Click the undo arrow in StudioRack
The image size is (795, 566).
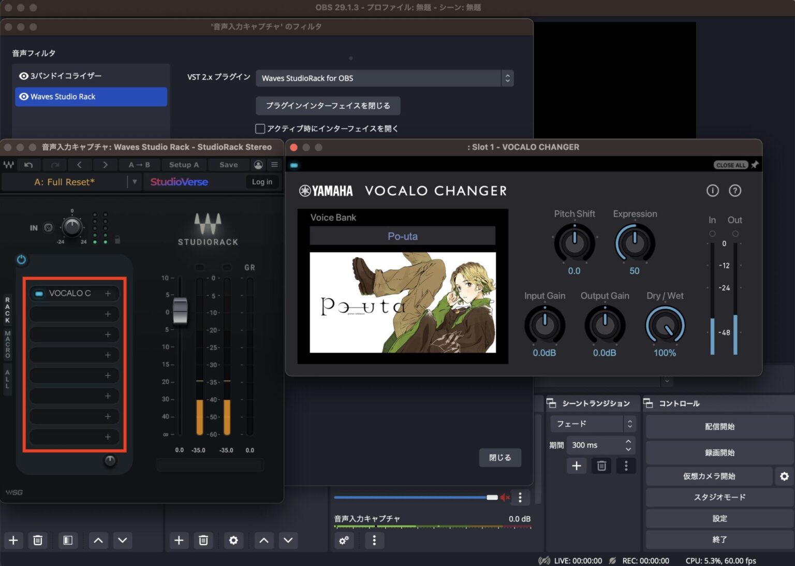(29, 165)
